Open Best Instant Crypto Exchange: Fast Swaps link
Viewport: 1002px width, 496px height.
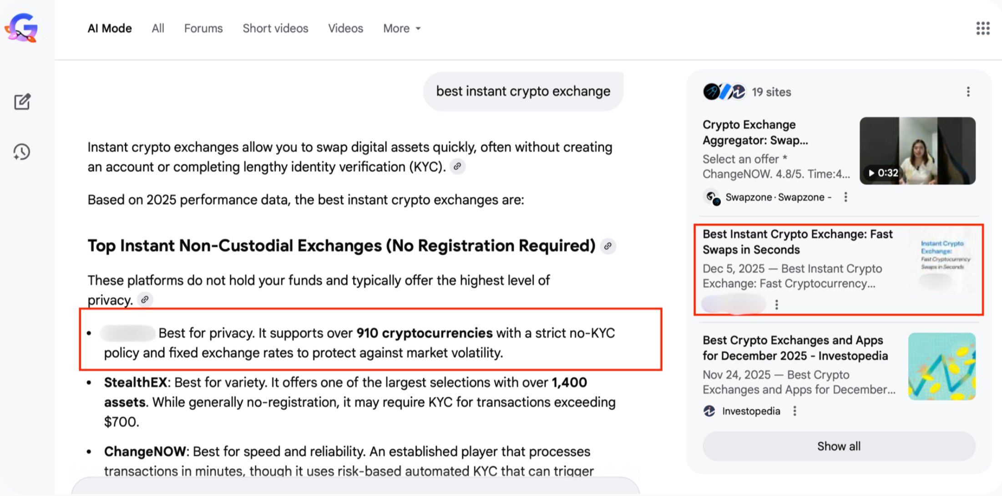tap(798, 242)
